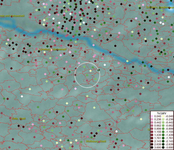Click the Schwerin, Landeshaupt map label

[x=160, y=7]
